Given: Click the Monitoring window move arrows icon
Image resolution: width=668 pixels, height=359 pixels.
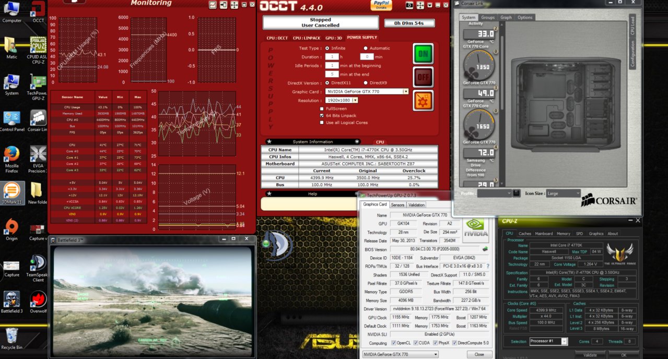Looking at the screenshot, I should (x=234, y=5).
